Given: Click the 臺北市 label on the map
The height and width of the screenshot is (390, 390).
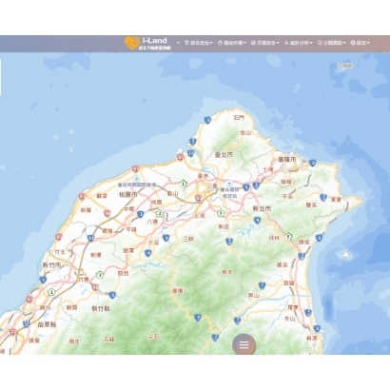Looking at the screenshot, I should tap(224, 155).
